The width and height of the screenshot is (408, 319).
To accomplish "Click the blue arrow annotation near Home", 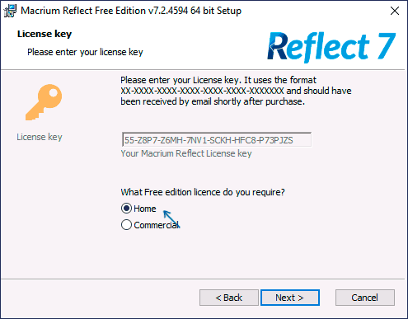I will pos(171,218).
